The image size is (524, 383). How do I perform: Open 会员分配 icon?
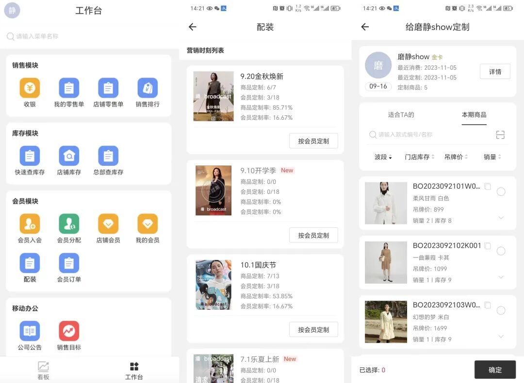(x=69, y=223)
